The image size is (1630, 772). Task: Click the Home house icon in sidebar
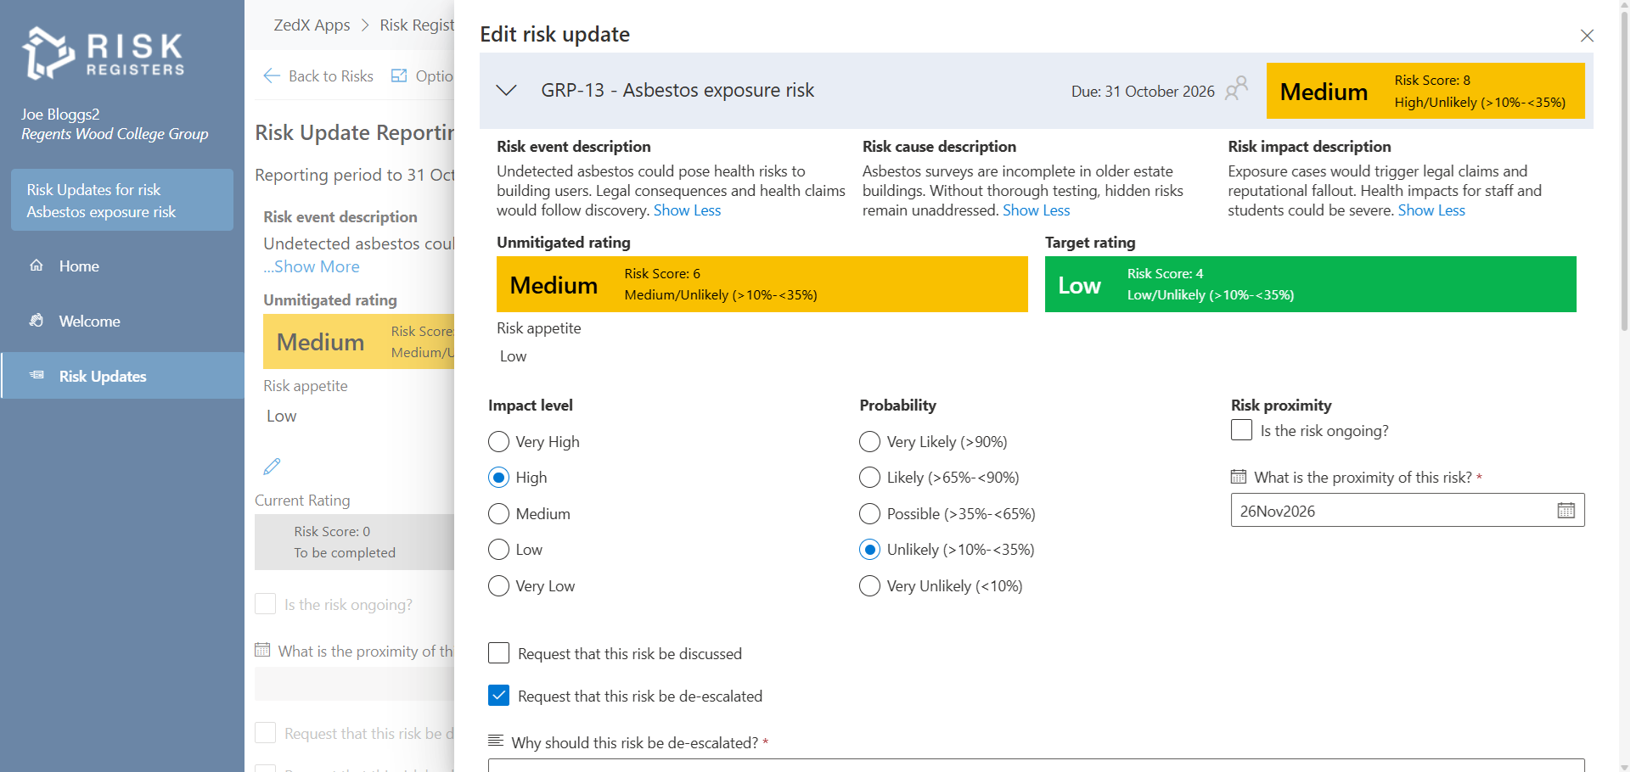click(x=37, y=266)
